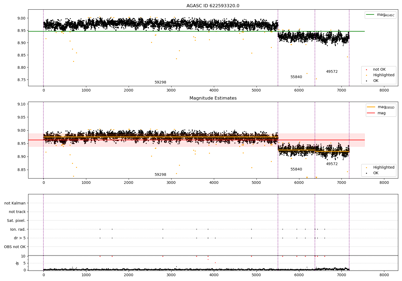Click the 55840 annotation in middle plot
Image resolution: width=402 pixels, height=281 pixels.
click(296, 169)
